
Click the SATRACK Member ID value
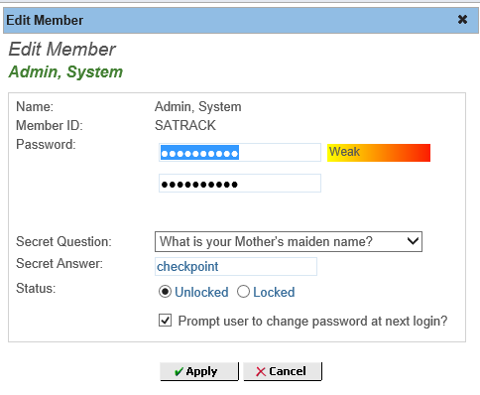coord(185,125)
